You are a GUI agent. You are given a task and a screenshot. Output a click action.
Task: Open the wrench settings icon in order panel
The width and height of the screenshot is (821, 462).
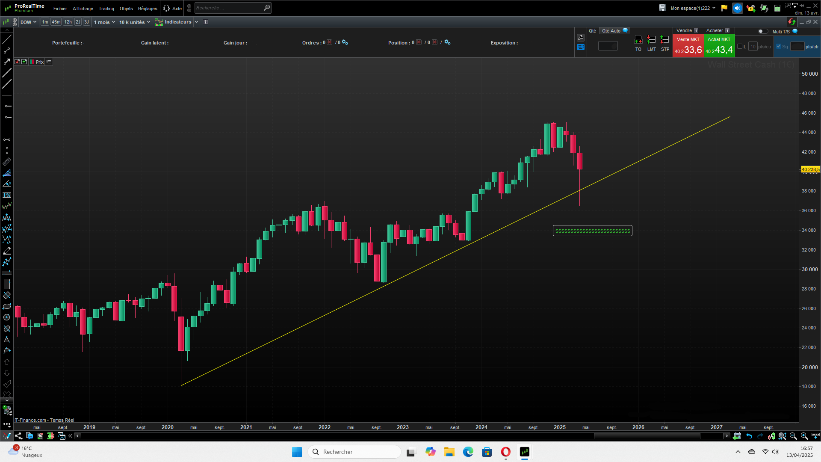tap(580, 38)
